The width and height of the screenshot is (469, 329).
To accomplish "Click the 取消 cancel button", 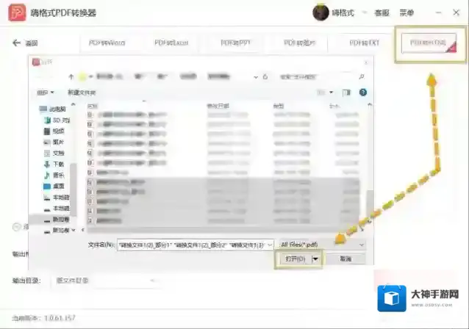I will [346, 258].
